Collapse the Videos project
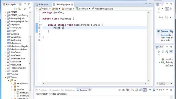This screenshot has width=176, height=99. click(5, 77)
